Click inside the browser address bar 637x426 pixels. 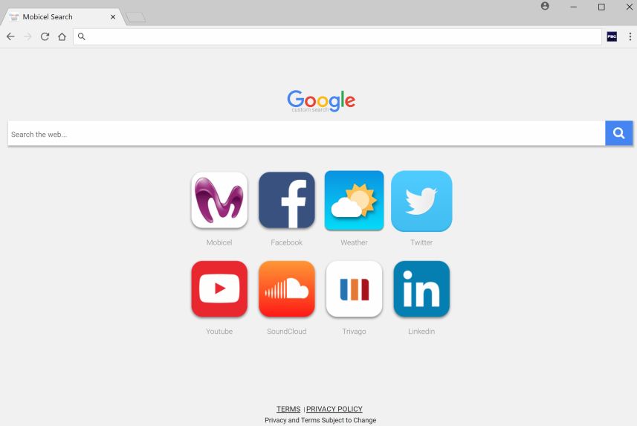pyautogui.click(x=337, y=36)
